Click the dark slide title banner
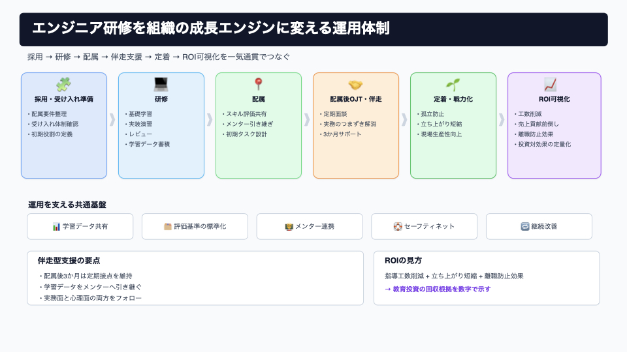The height and width of the screenshot is (352, 627). tap(313, 29)
